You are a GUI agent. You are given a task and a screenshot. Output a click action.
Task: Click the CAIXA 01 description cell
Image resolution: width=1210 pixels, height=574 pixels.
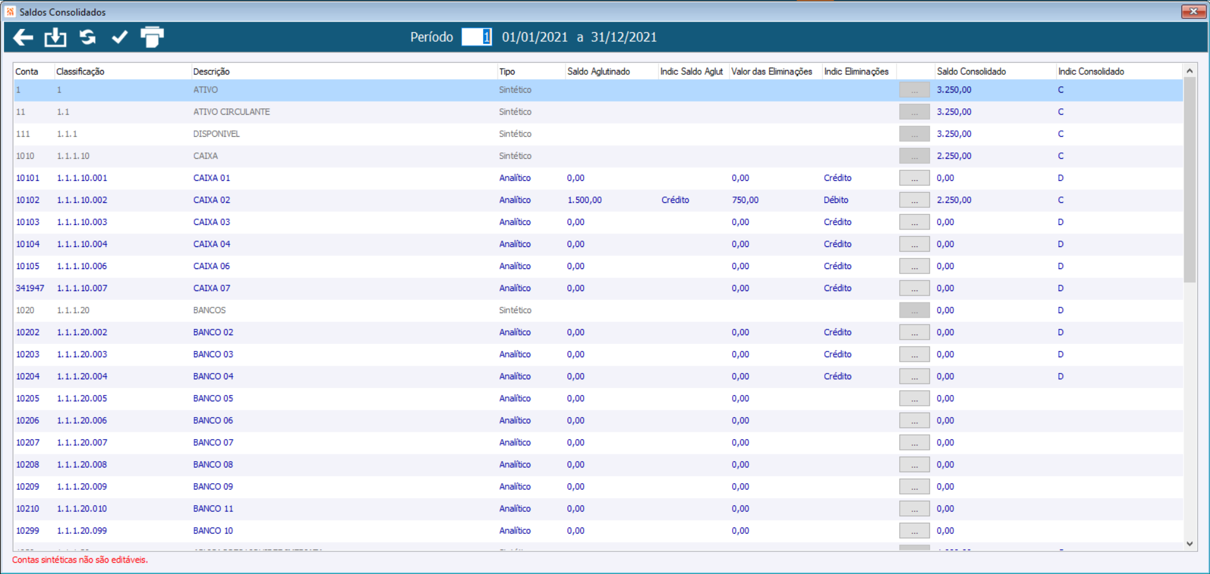point(212,178)
